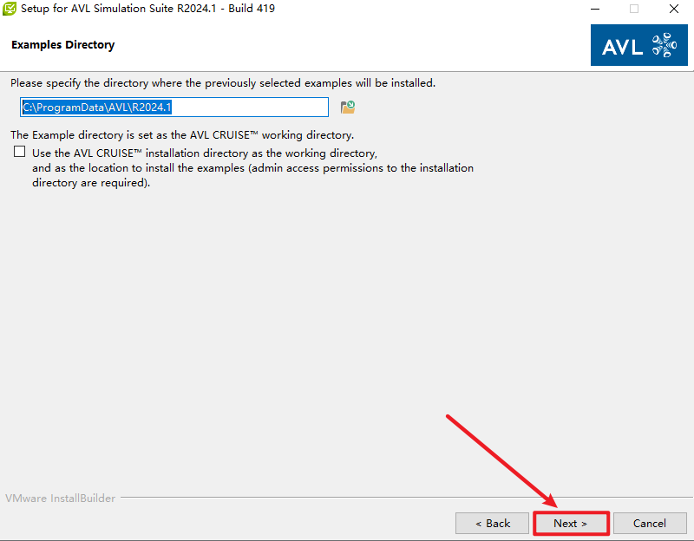
Task: Click the maximize window button
Action: (x=634, y=9)
